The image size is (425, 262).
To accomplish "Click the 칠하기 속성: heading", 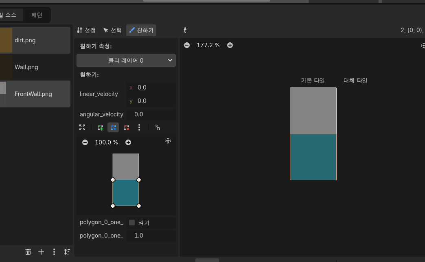I will [96, 46].
